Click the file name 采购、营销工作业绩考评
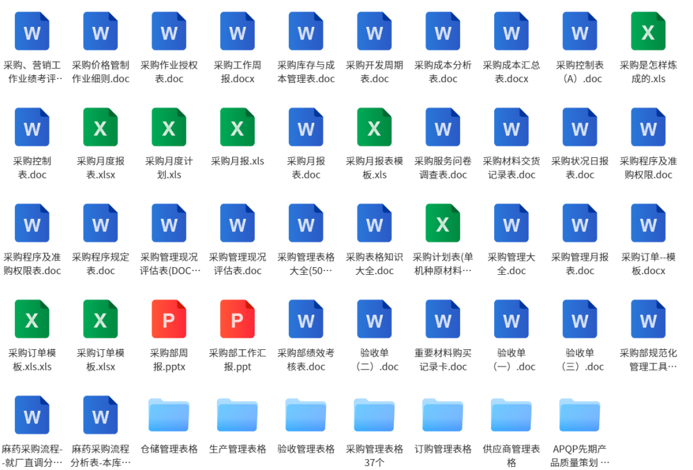693x470 pixels. 32,72
